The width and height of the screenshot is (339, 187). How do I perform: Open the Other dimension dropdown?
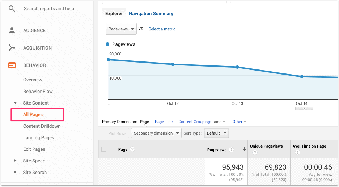(240, 122)
